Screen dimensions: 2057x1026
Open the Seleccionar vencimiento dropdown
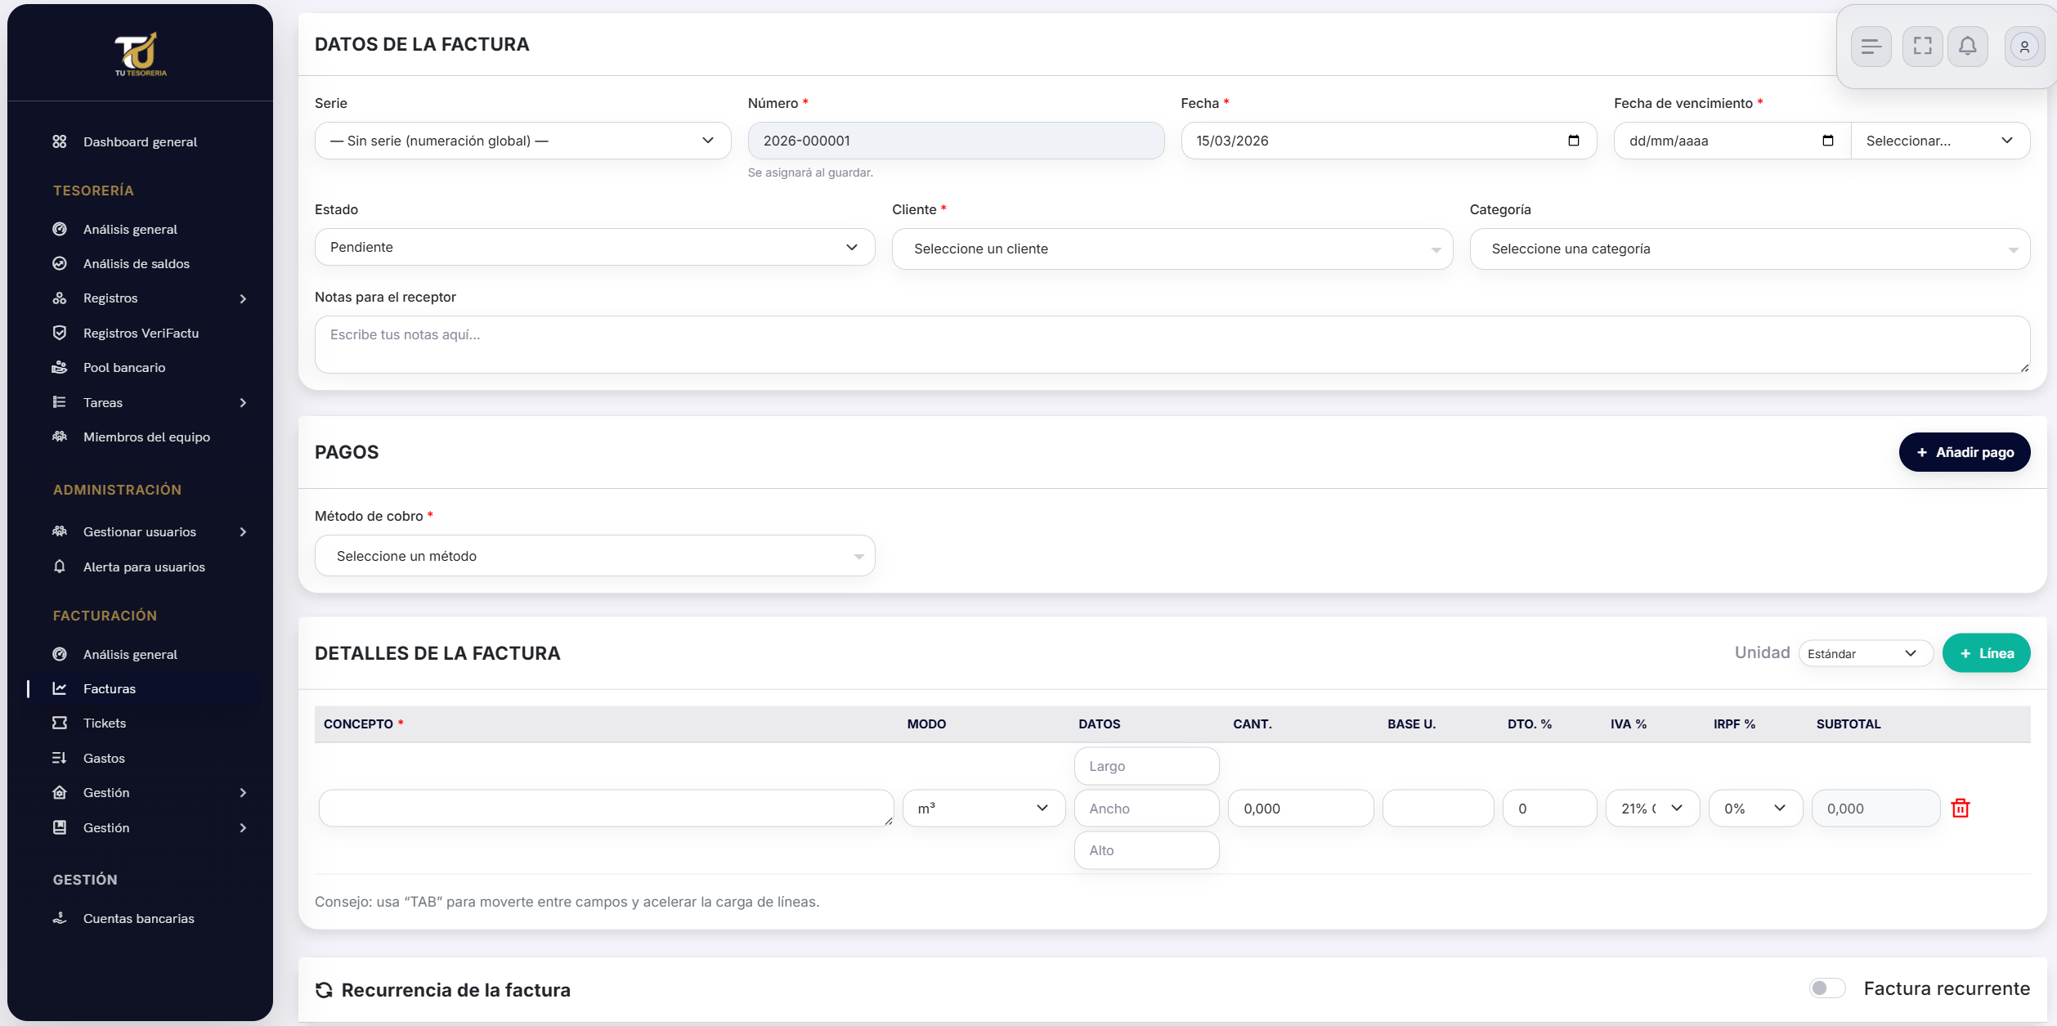1940,141
